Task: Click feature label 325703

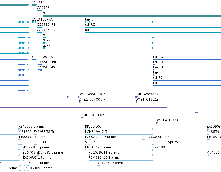Action: click(29, 153)
